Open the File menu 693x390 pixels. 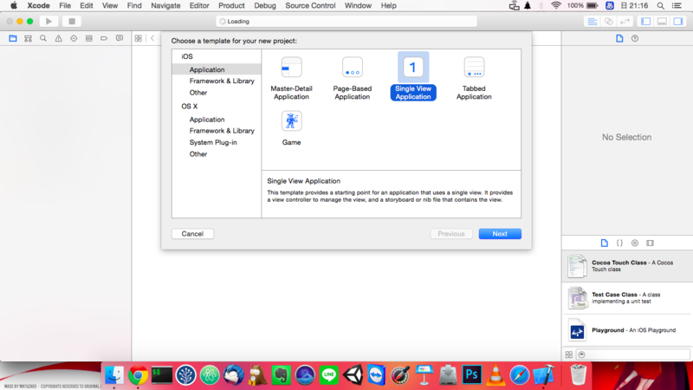coord(65,6)
